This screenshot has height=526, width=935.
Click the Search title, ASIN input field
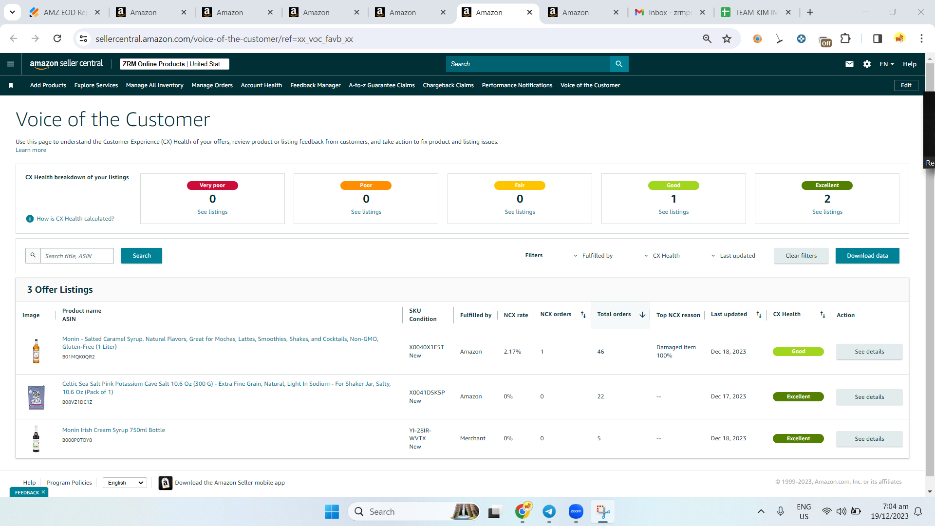(77, 256)
